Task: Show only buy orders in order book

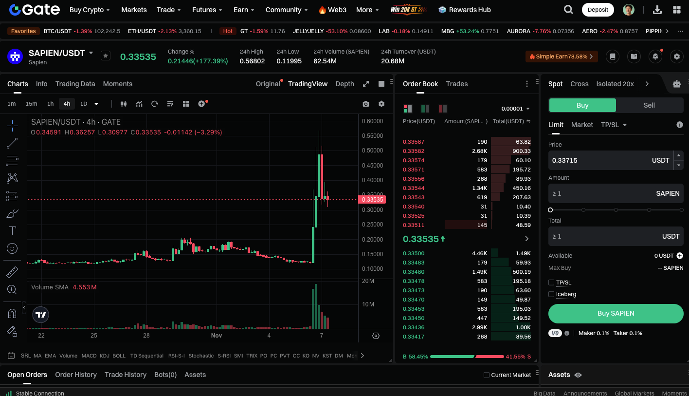Action: 425,108
